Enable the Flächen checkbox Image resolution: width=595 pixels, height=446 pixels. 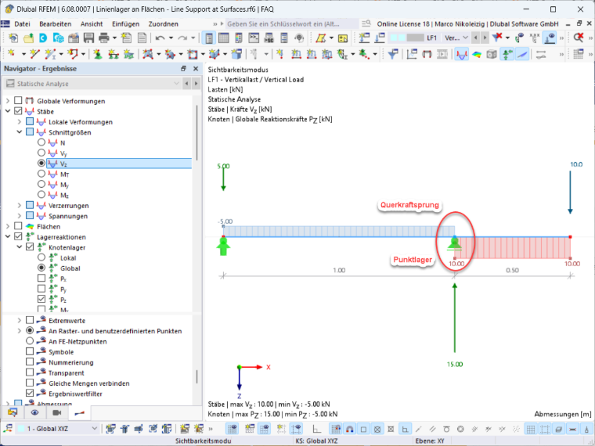tap(18, 226)
